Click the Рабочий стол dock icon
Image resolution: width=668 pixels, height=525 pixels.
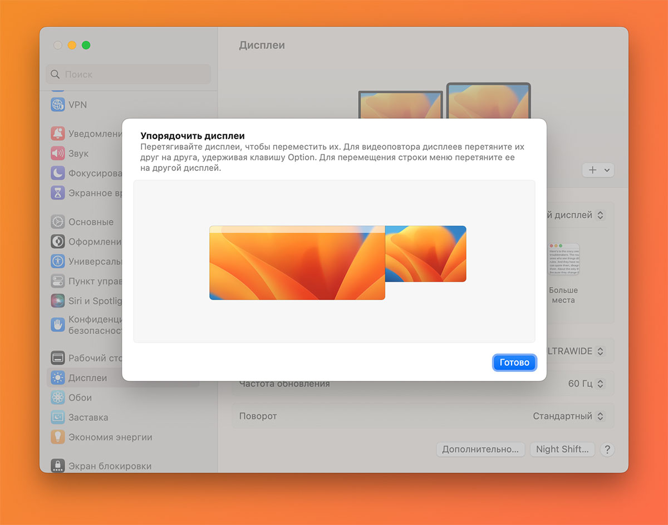(x=58, y=358)
